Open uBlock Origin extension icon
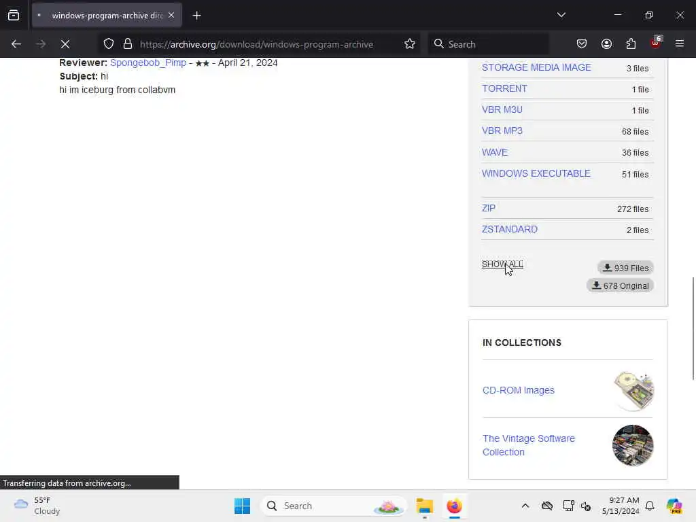 [656, 43]
